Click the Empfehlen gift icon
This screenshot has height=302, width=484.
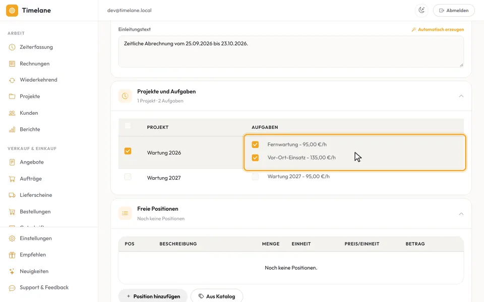pos(12,255)
